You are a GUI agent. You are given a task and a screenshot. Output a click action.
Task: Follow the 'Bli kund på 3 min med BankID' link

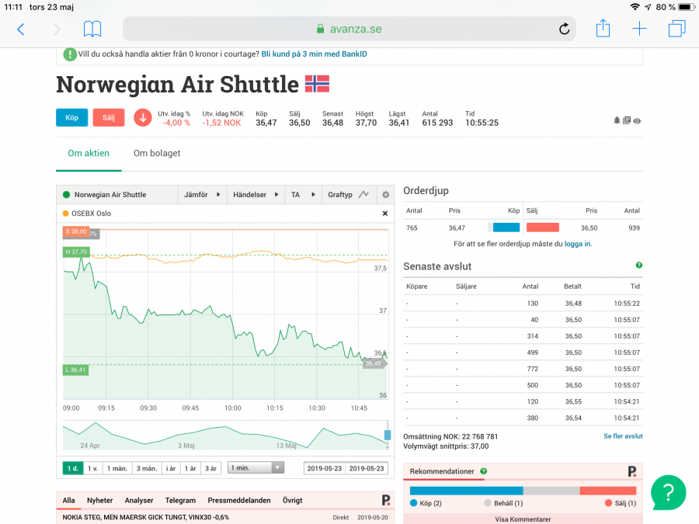315,54
